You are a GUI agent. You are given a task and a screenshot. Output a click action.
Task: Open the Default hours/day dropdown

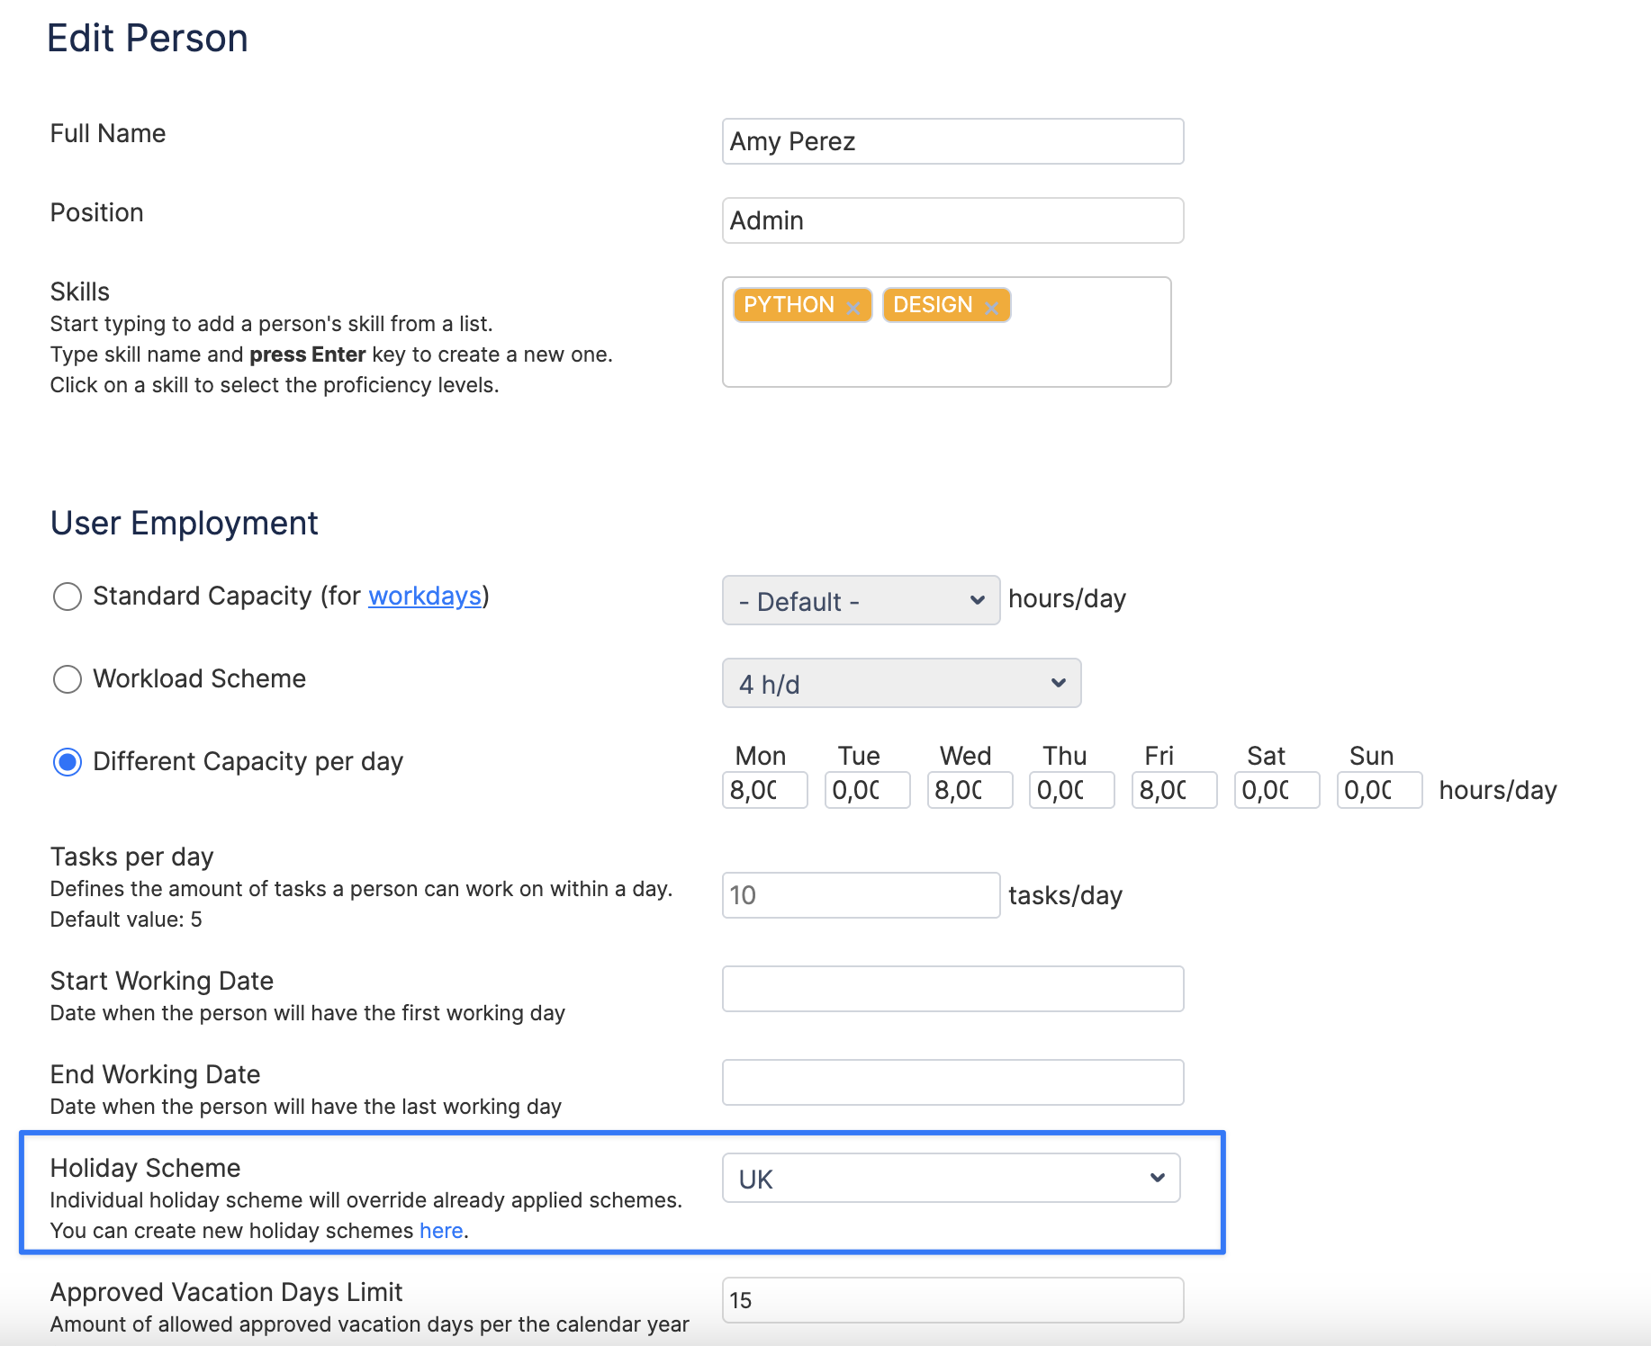(860, 600)
